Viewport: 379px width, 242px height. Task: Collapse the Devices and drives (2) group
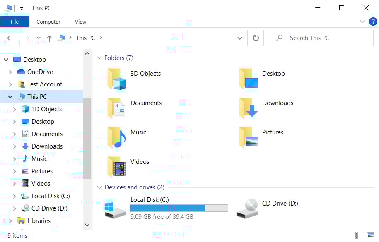tap(99, 187)
